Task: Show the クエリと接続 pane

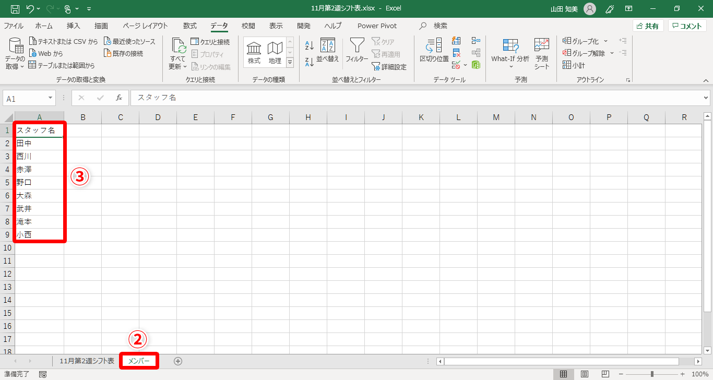Action: click(210, 42)
